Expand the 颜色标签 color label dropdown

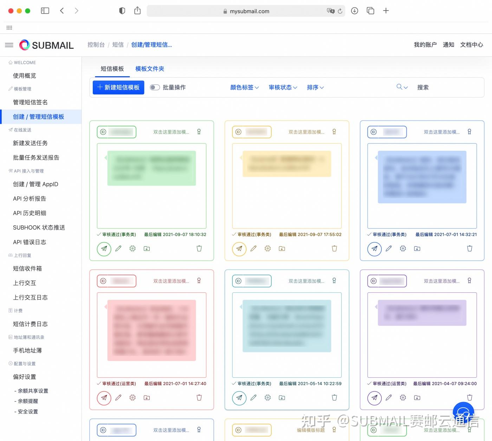[x=245, y=87]
